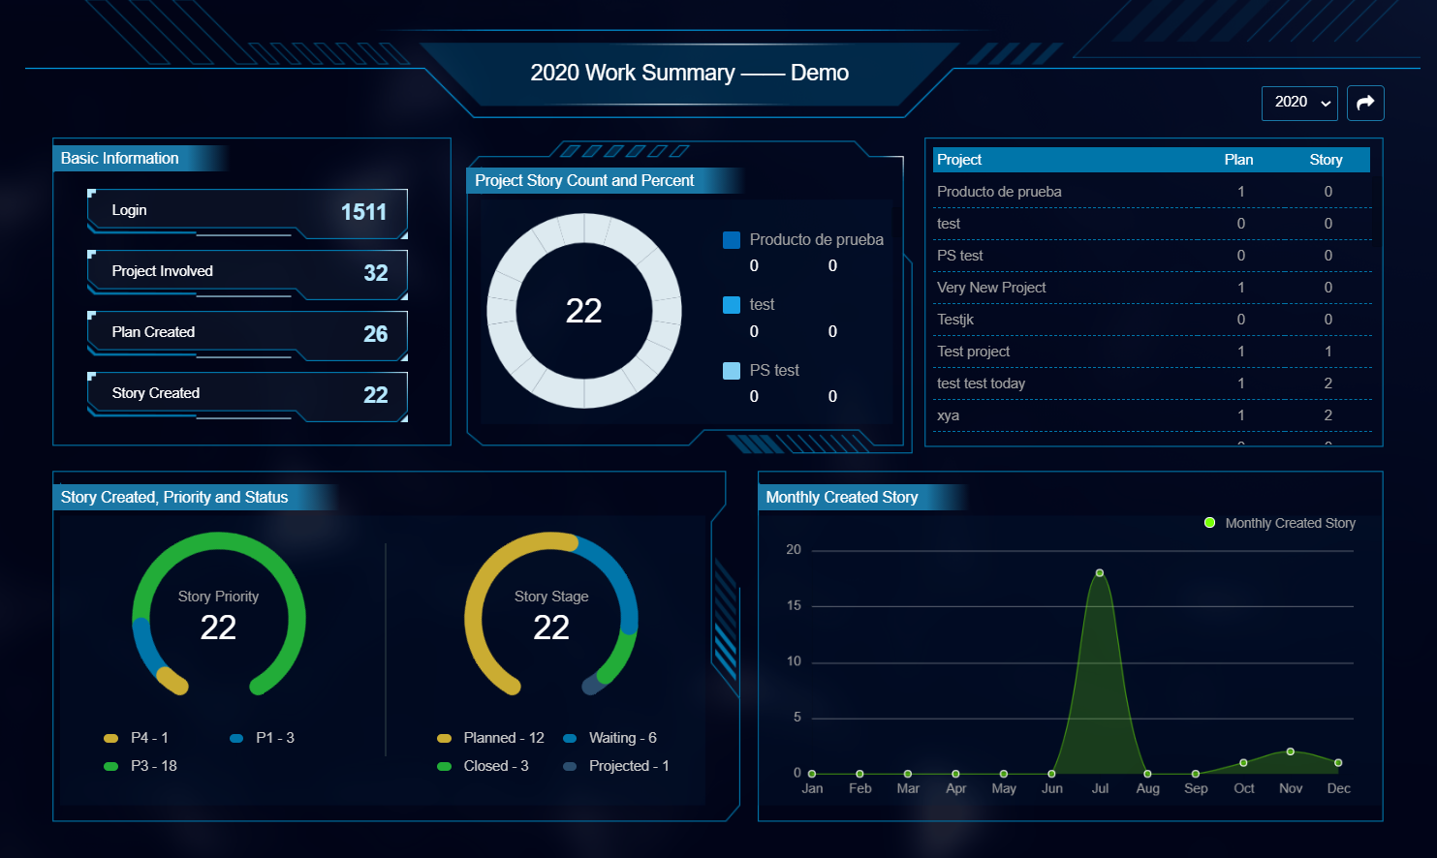Click the Waiting - 6 legend marker
Viewport: 1437px width, 858px height.
tap(570, 738)
